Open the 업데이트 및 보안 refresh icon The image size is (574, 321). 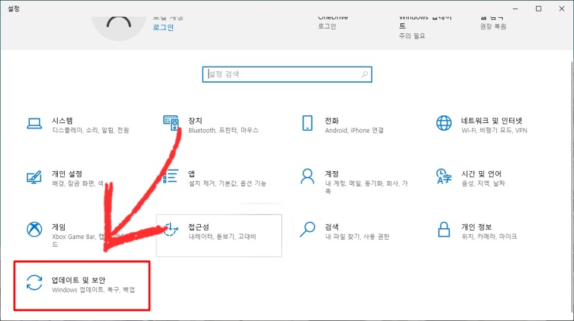[34, 282]
